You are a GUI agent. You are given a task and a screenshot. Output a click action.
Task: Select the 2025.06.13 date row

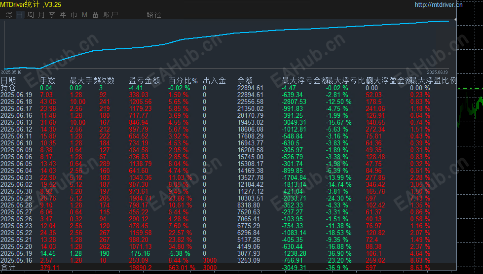point(16,122)
